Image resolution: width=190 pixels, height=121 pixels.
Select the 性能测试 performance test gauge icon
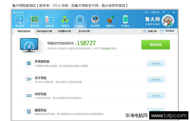[80, 20]
